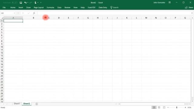Open the Draw ribbon tab
This screenshot has width=194, height=109.
[x=28, y=7]
